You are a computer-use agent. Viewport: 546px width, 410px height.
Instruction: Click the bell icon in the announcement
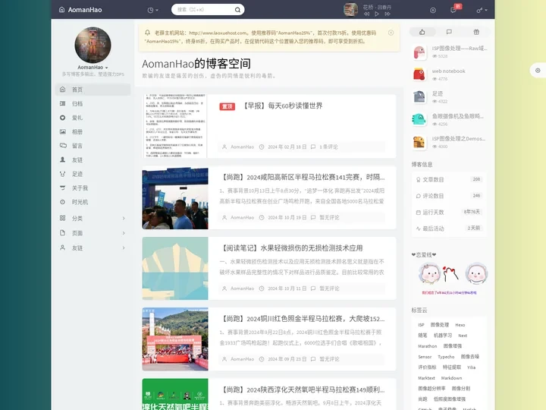147,33
